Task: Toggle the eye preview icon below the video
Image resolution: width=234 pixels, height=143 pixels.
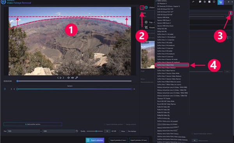Action: [73, 78]
